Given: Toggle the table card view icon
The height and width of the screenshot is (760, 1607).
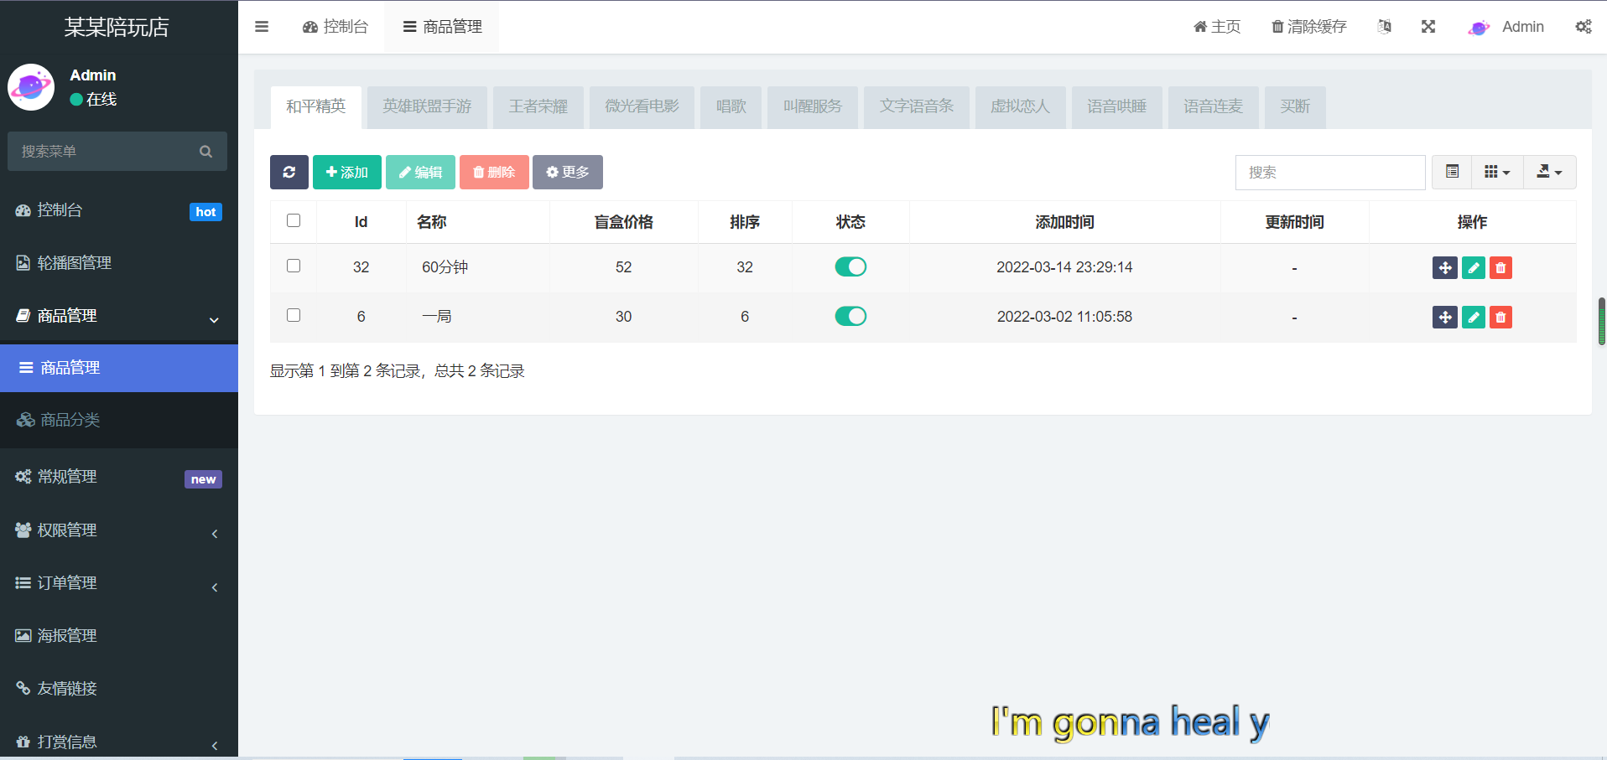Looking at the screenshot, I should click(x=1452, y=172).
